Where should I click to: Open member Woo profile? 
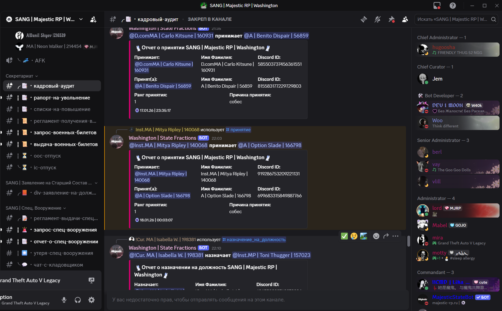click(x=458, y=123)
